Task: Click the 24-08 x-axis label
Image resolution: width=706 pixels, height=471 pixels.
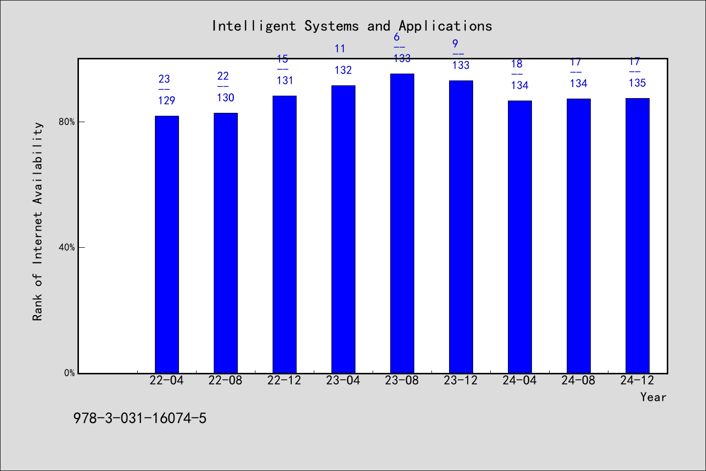Action: pyautogui.click(x=579, y=380)
